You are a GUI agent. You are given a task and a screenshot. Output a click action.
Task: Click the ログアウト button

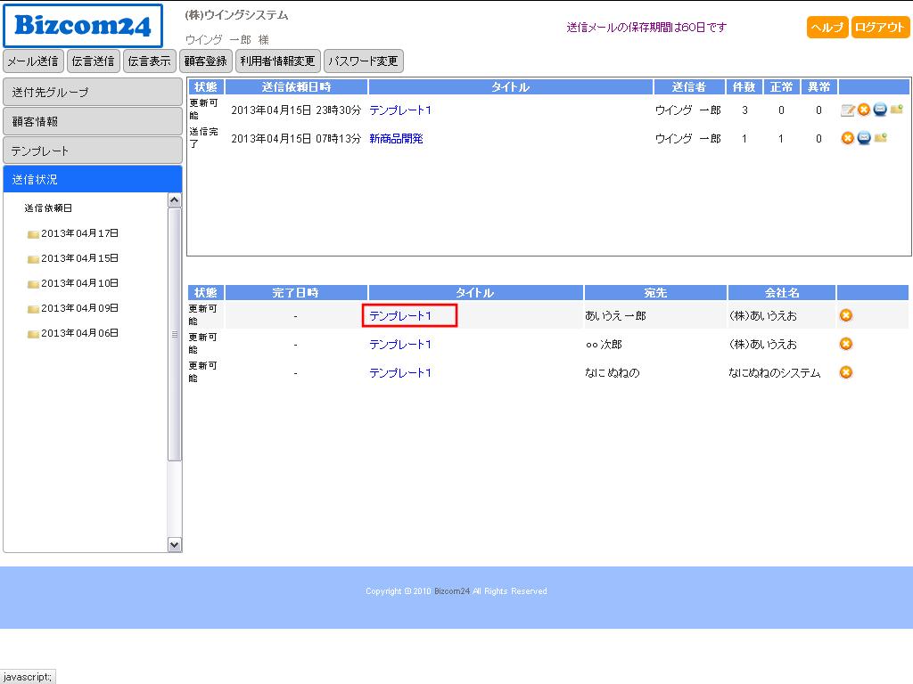[x=880, y=28]
